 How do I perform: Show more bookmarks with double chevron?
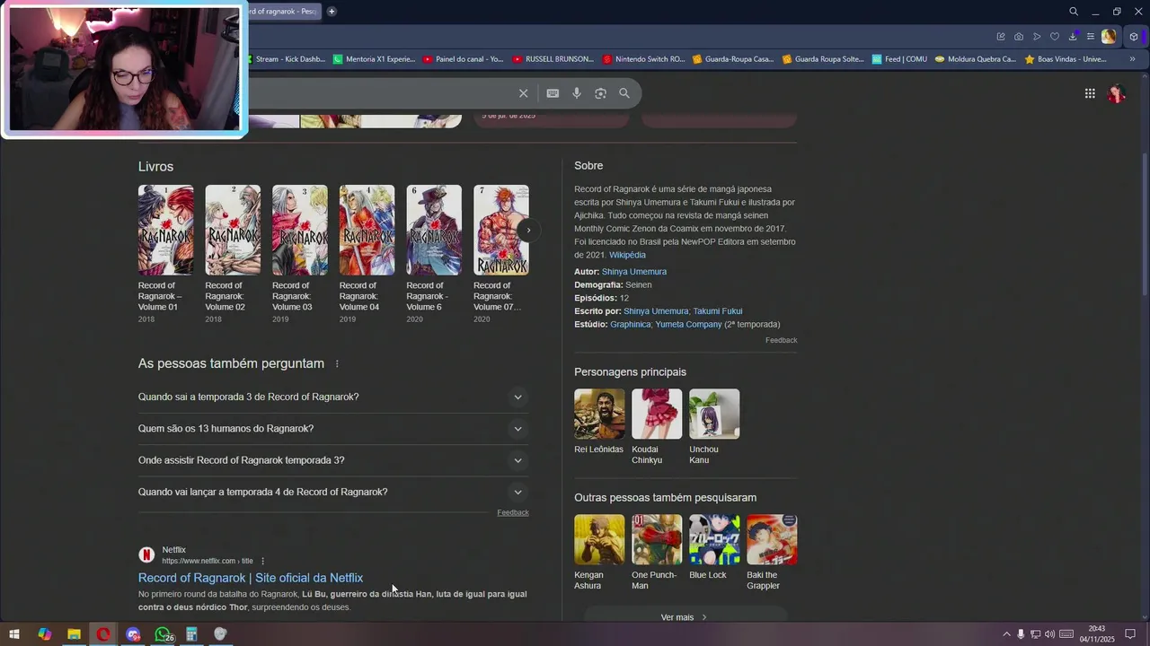[x=1132, y=59]
